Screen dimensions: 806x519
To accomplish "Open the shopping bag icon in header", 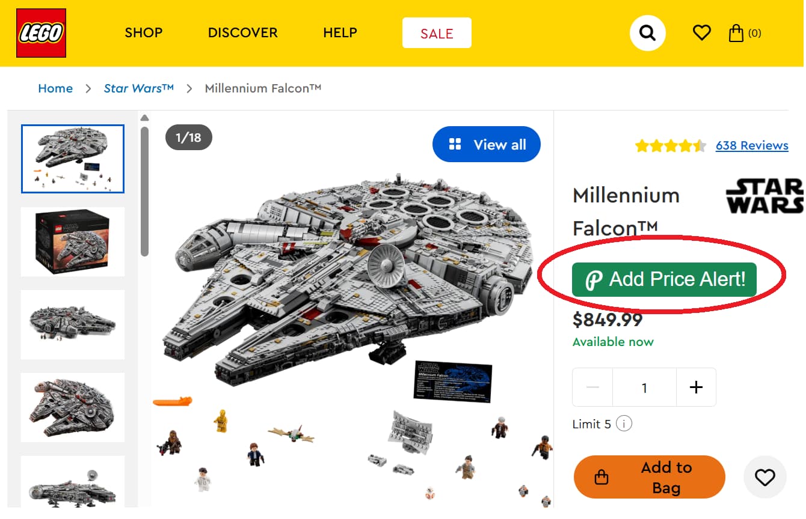I will tap(737, 33).
